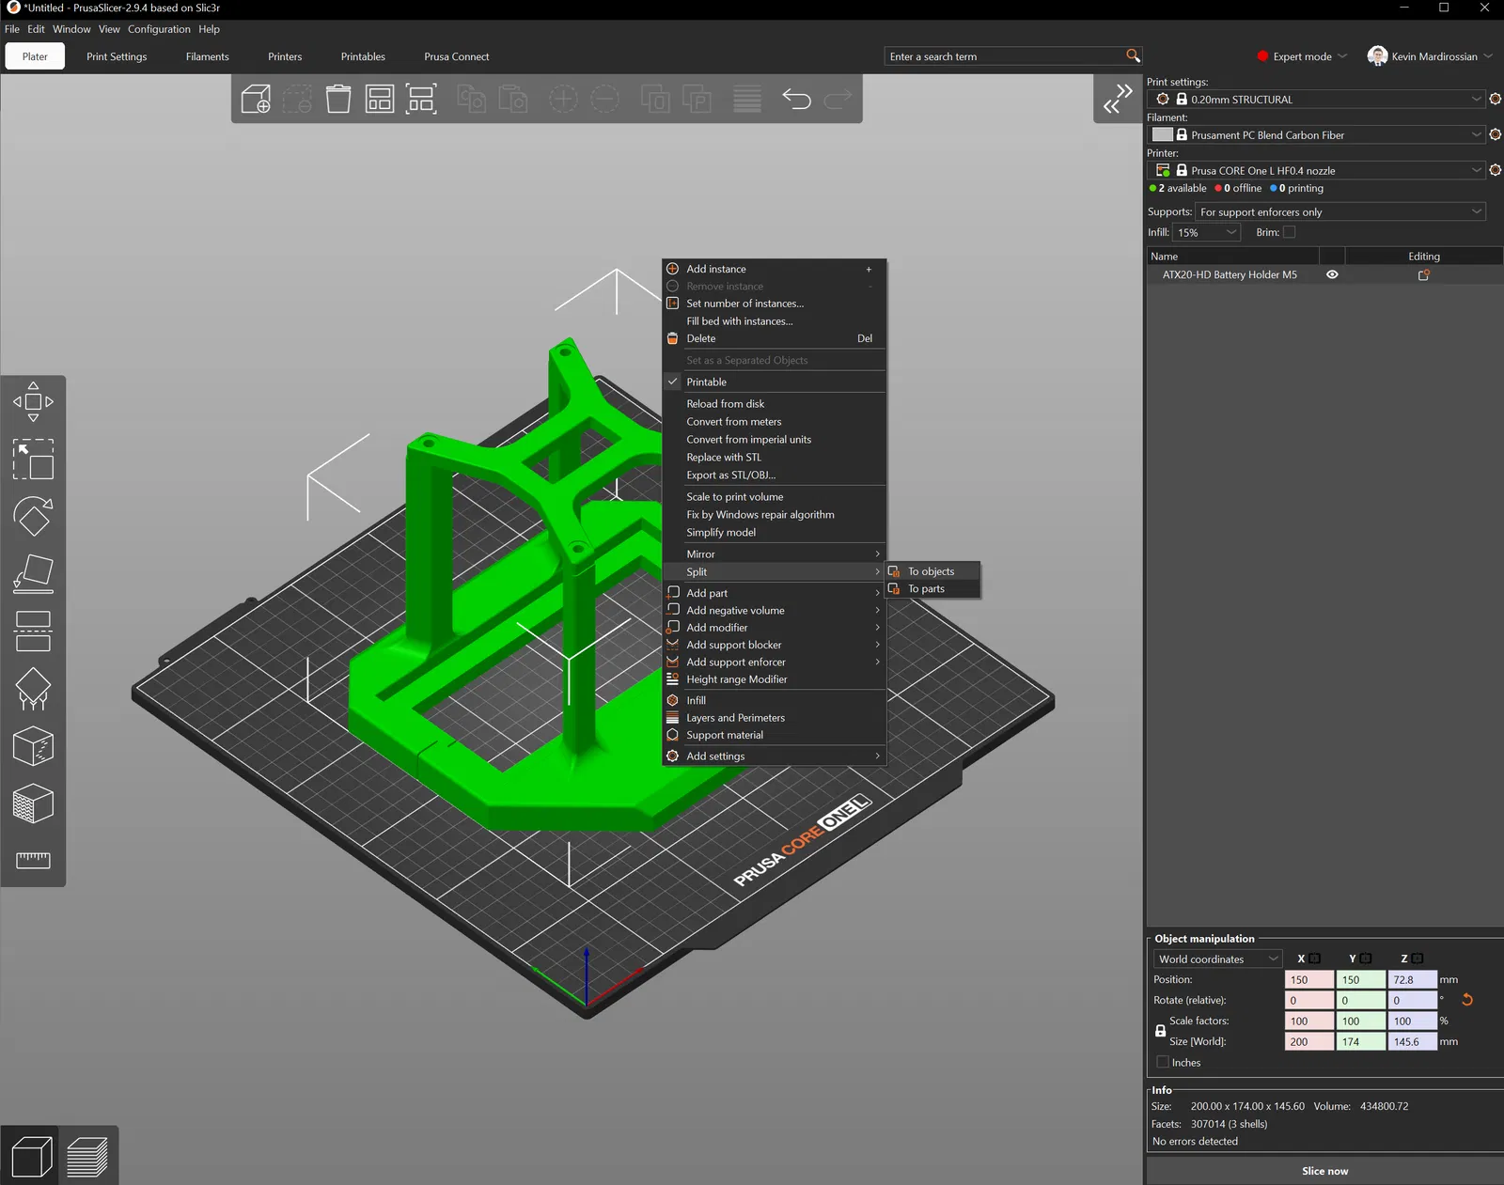1504x1185 pixels.
Task: Select the Measure ruler tool
Action: [x=33, y=860]
